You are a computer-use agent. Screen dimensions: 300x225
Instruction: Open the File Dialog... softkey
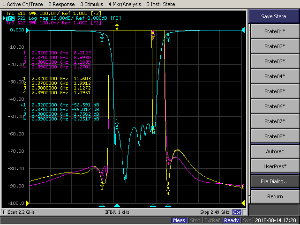click(x=275, y=181)
